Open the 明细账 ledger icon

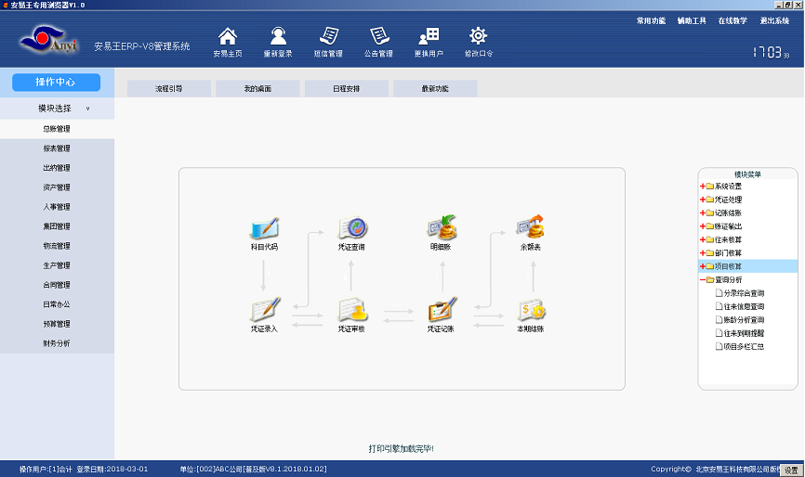(x=441, y=227)
